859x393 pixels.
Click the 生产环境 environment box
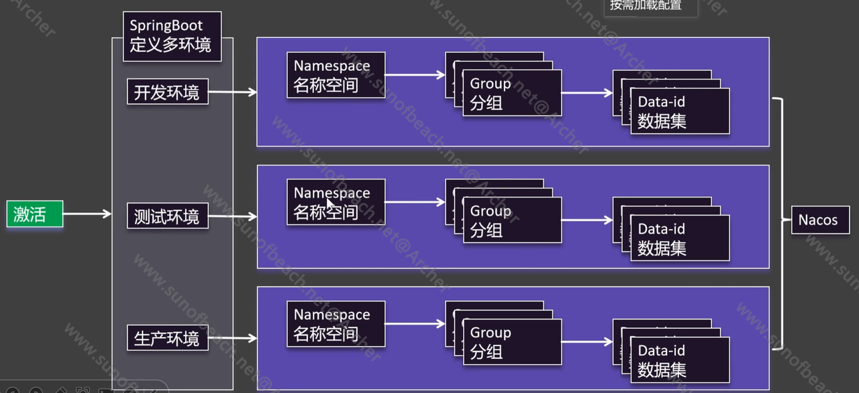coord(167,338)
